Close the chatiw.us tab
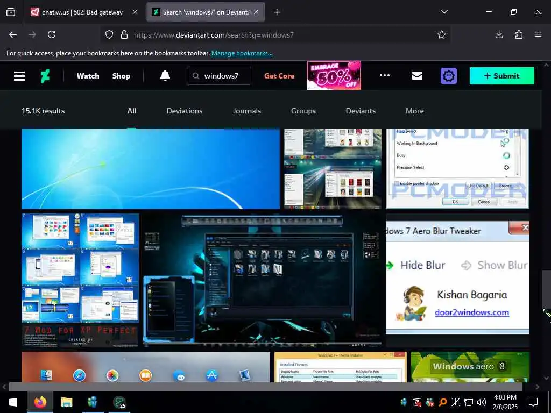The image size is (551, 413). coord(135,12)
